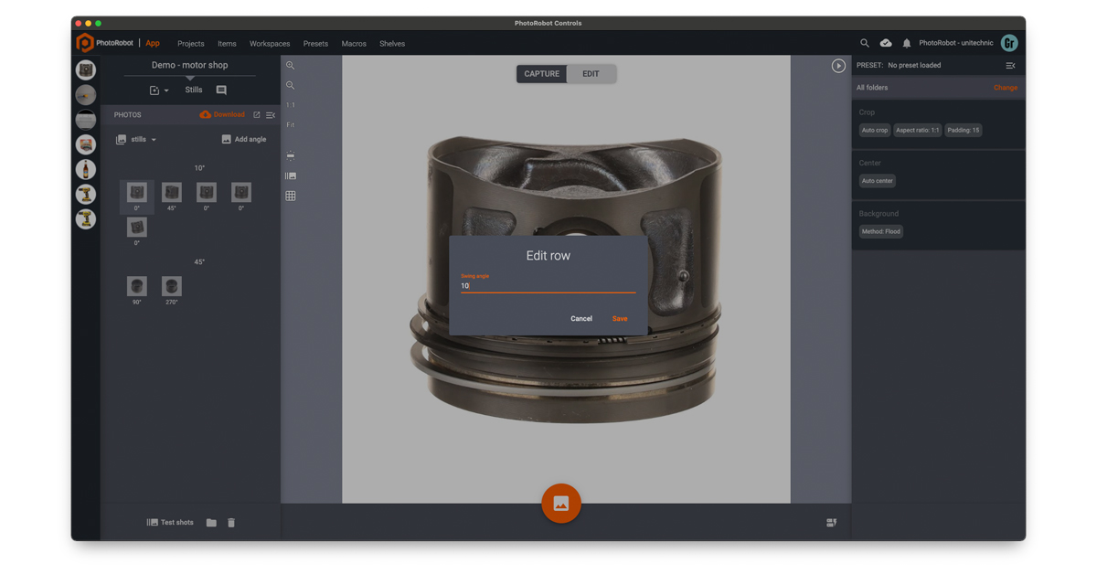
Task: Collapse the photos list panel
Action: (270, 115)
